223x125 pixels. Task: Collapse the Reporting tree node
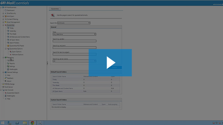click(3, 58)
